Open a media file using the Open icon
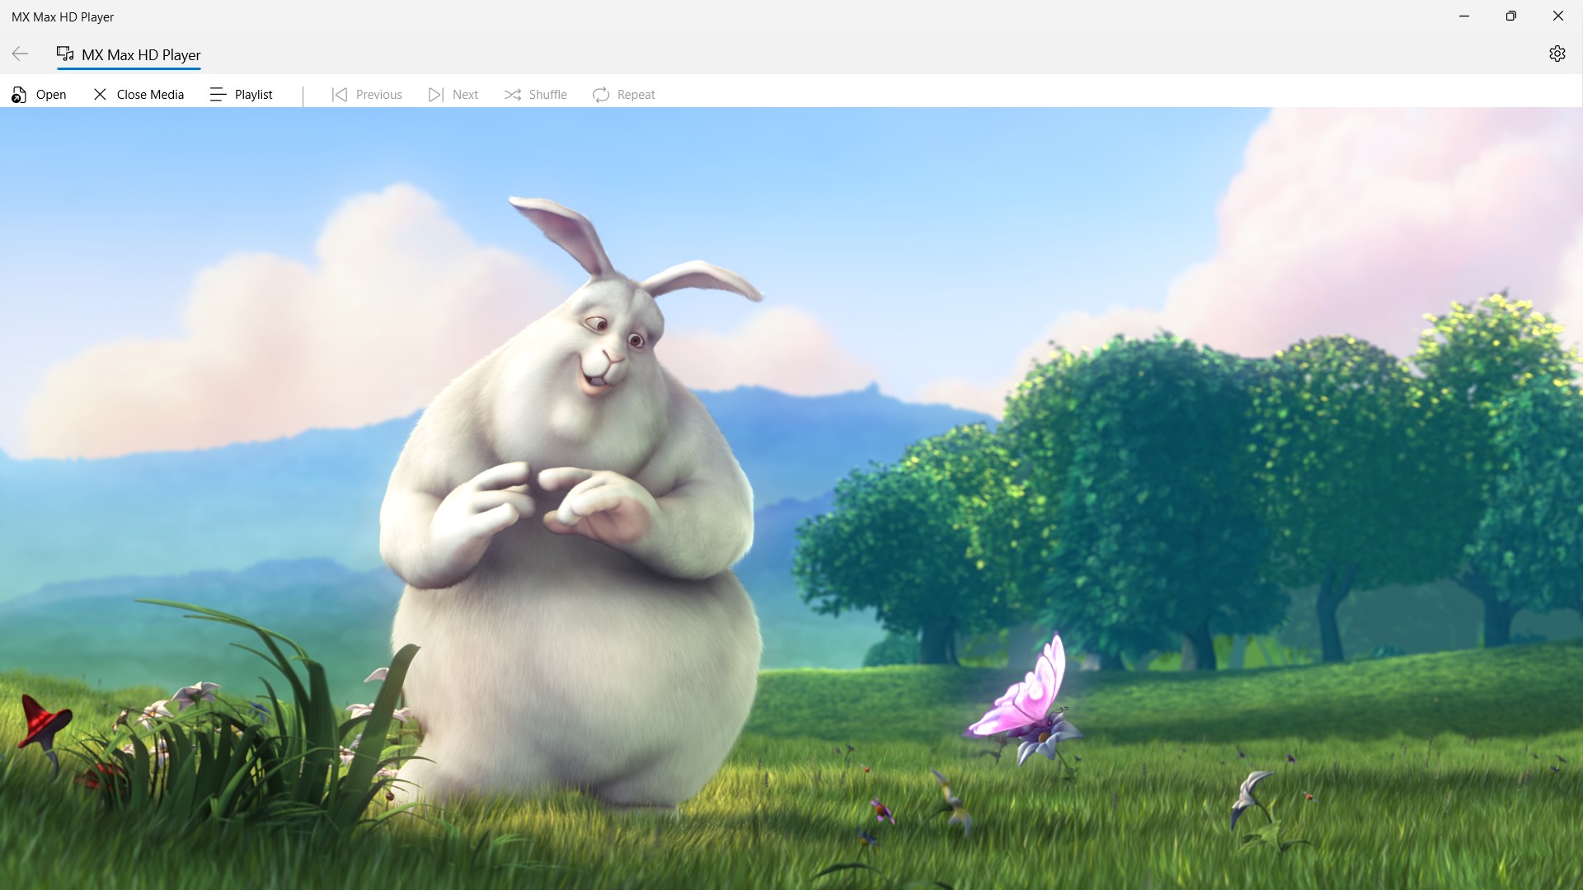The image size is (1583, 890). click(20, 94)
